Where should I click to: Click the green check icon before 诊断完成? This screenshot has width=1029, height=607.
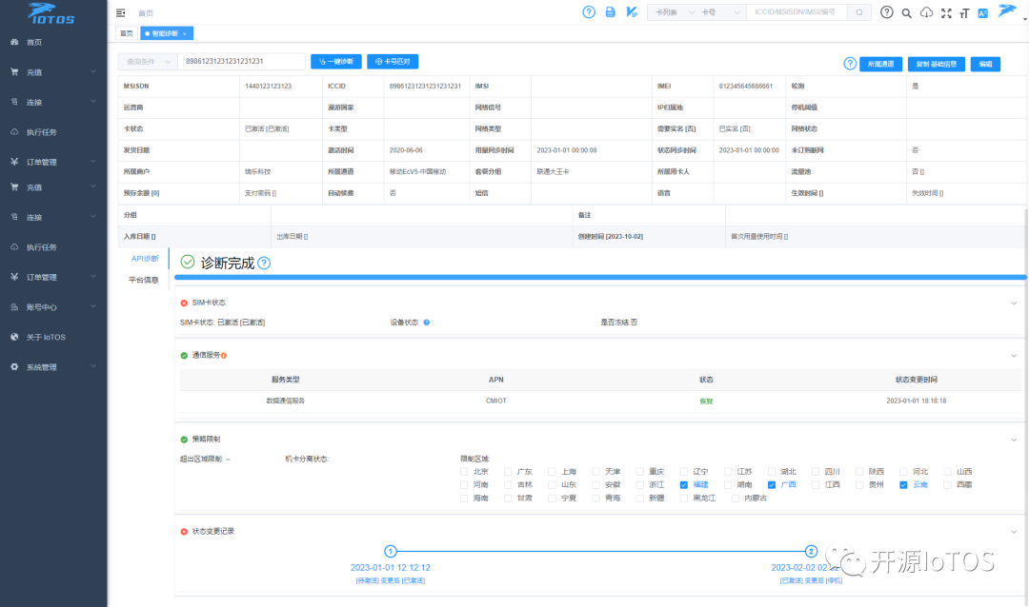188,263
